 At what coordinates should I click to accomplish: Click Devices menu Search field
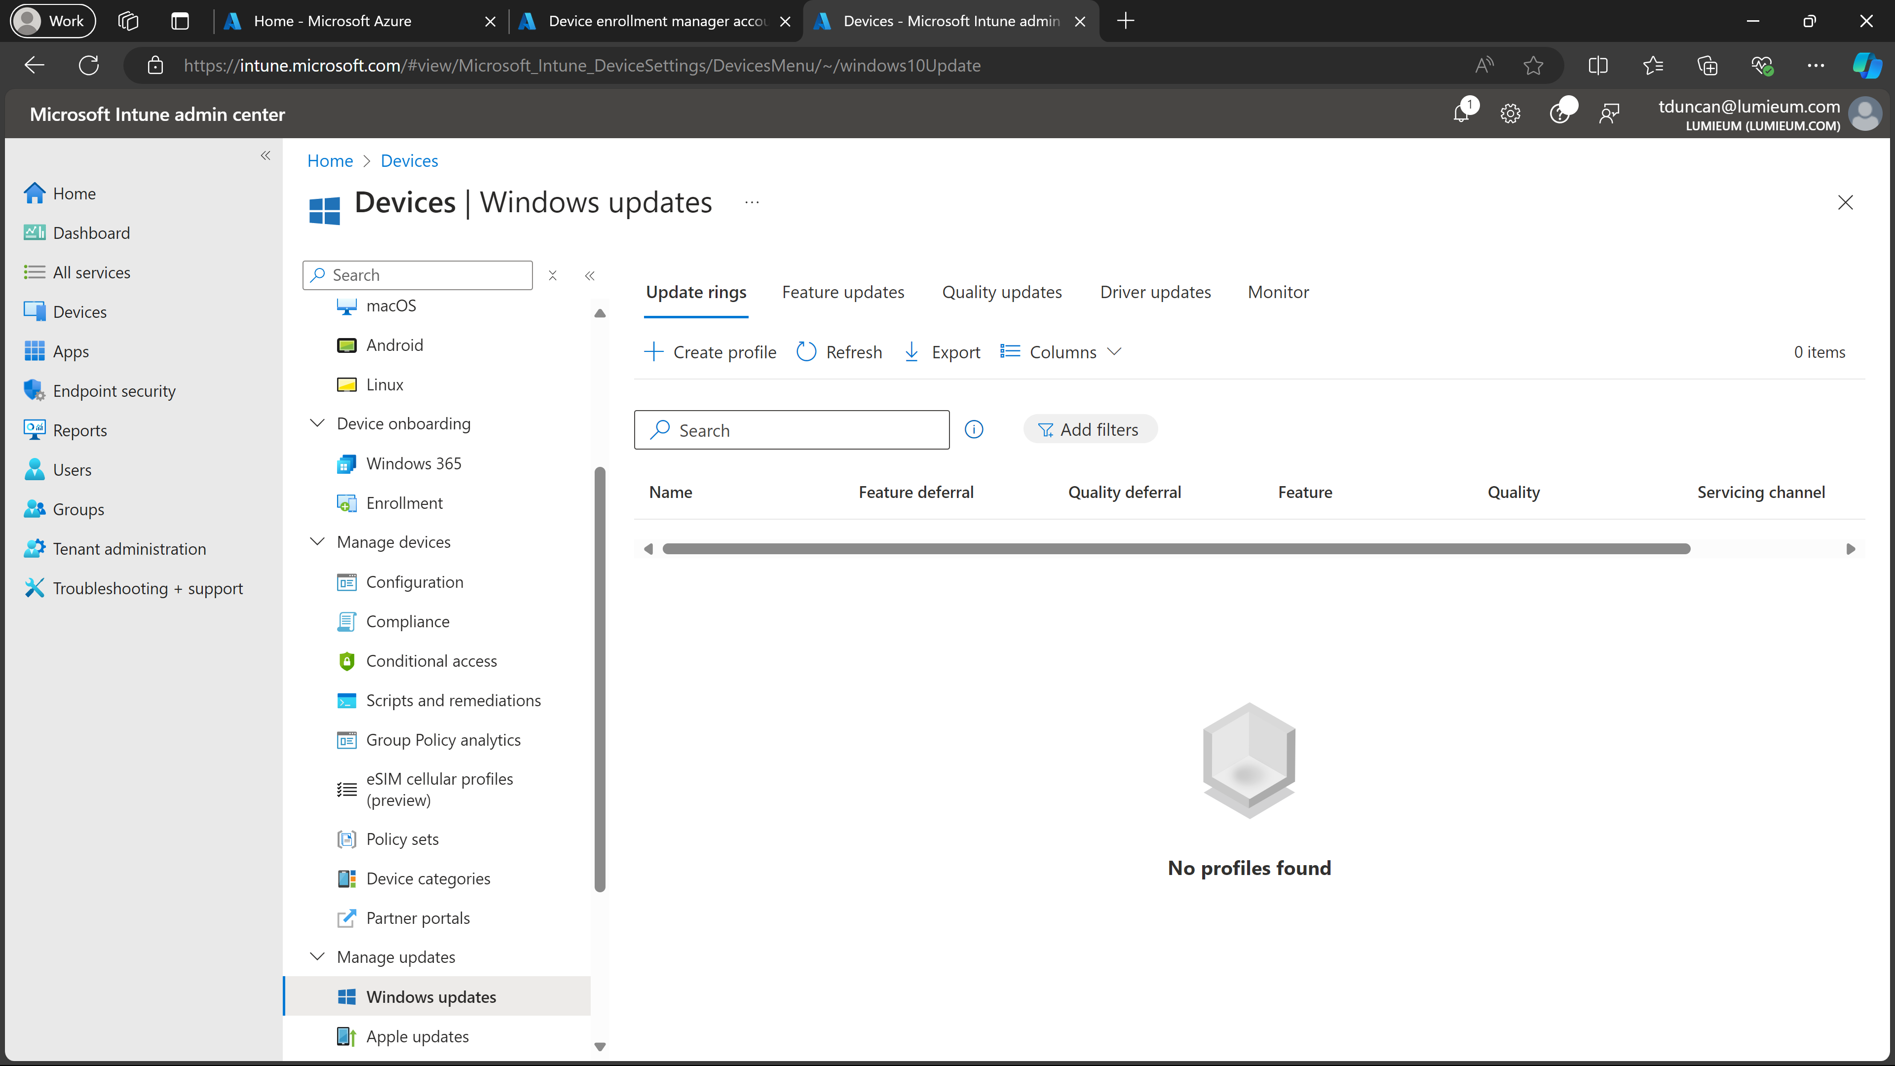[417, 275]
